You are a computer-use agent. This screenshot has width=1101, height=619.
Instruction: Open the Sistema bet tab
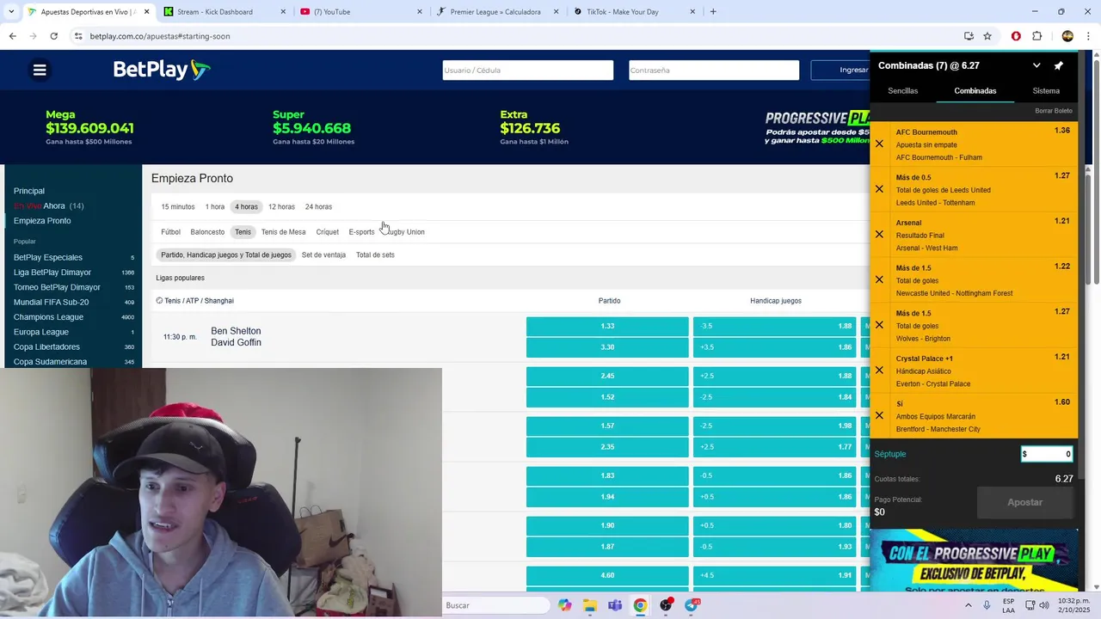(1046, 90)
